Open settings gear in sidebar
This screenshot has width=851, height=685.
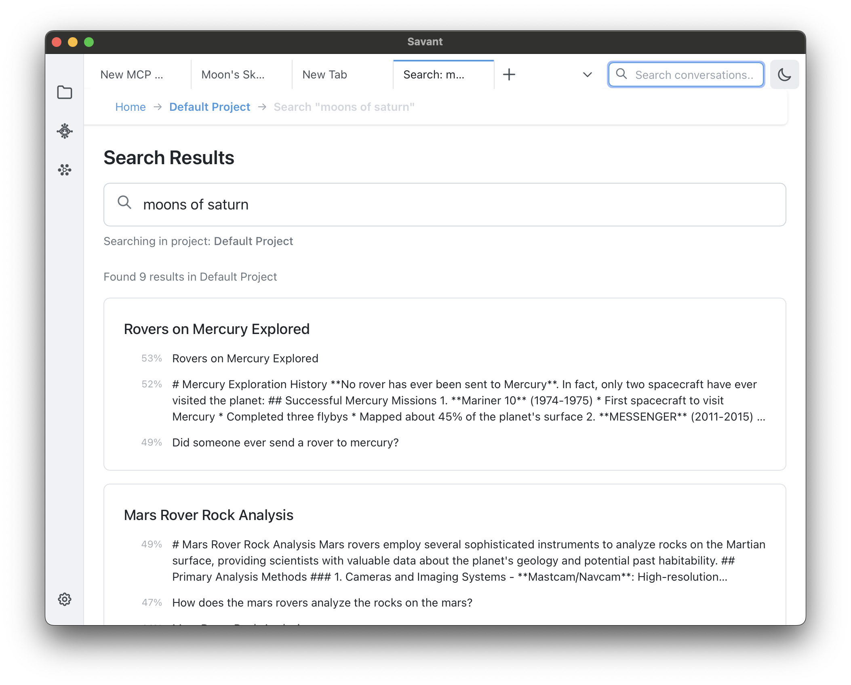(x=65, y=599)
